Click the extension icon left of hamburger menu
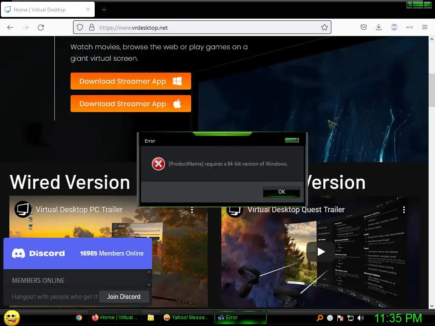Screen dimensions: 435x326 pyautogui.click(x=409, y=27)
